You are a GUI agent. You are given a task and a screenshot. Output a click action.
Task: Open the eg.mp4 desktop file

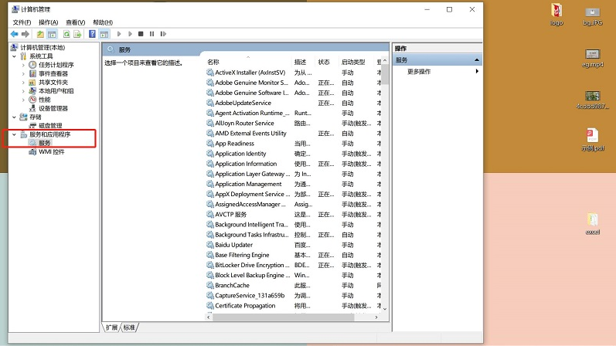point(593,56)
